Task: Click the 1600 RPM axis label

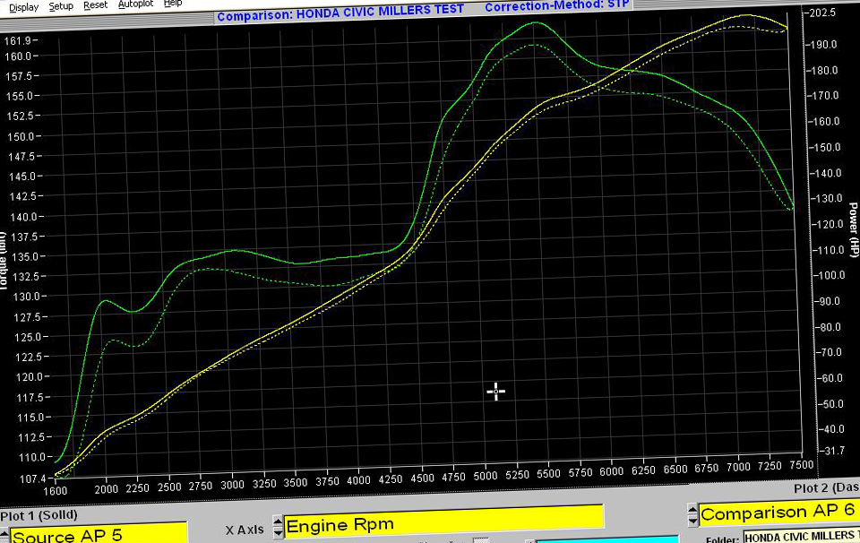Action: (55, 491)
